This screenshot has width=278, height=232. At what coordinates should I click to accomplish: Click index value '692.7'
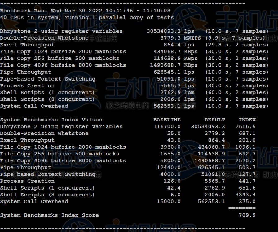247,154
